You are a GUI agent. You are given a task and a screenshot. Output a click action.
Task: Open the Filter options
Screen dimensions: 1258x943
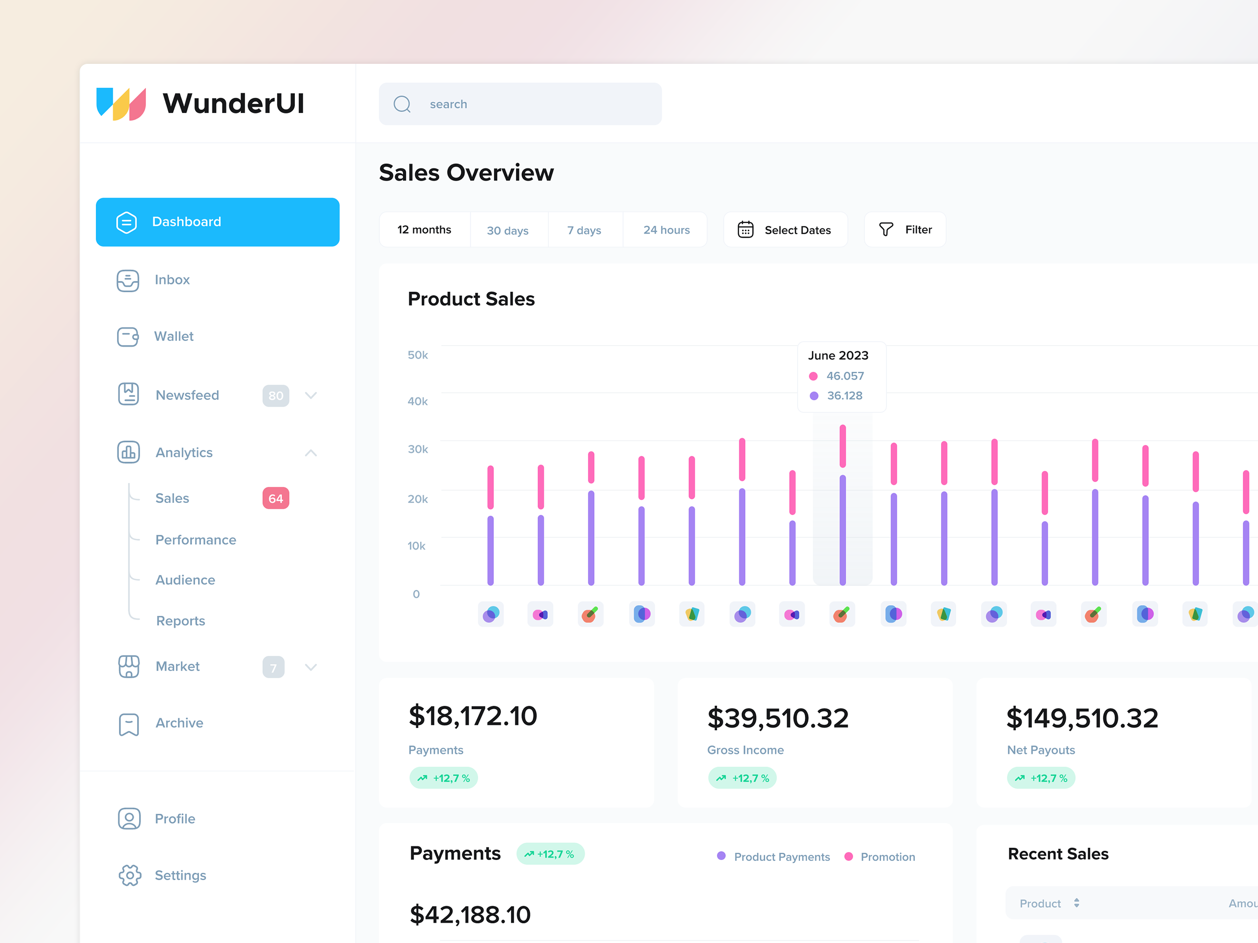(904, 229)
